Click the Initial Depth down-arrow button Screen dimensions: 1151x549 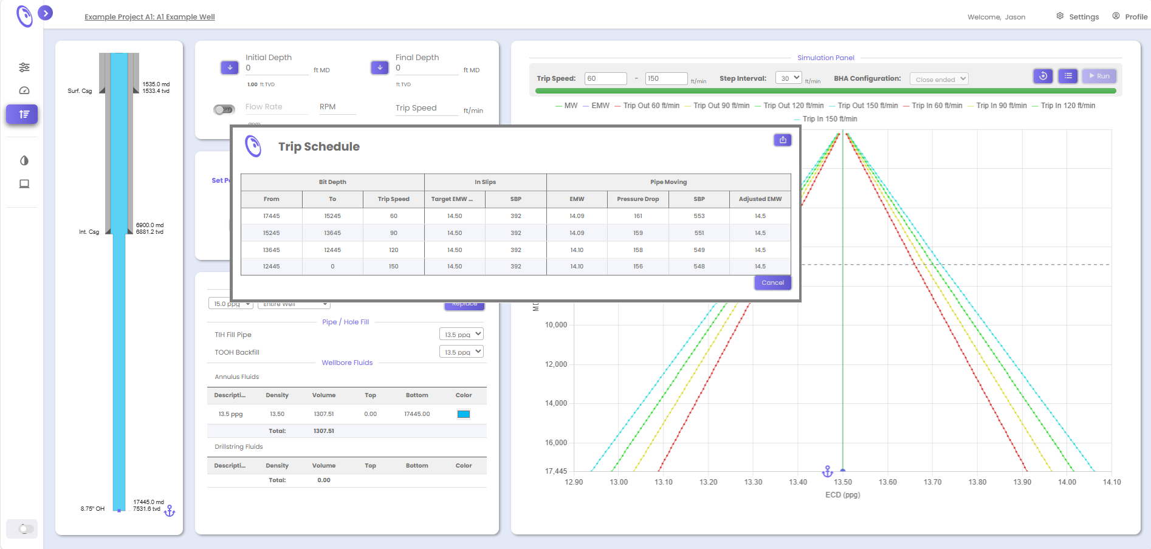click(x=230, y=67)
